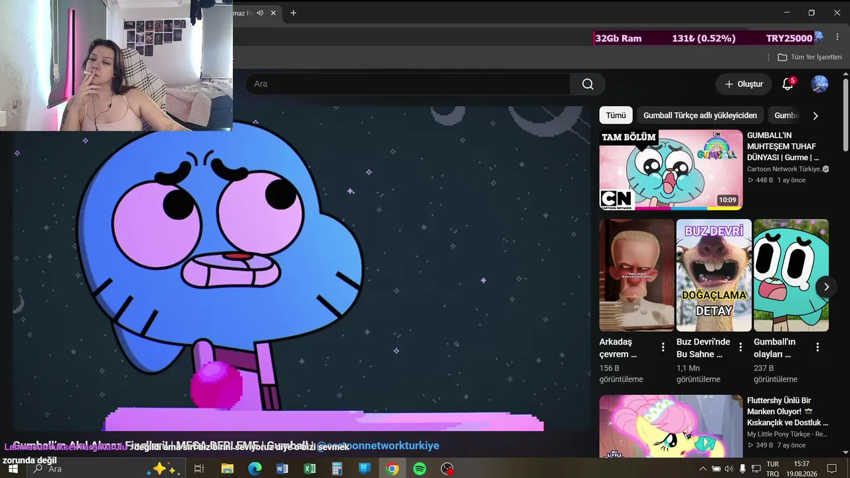Click the YouTube search magnifier button
Viewport: 850px width, 478px height.
click(588, 84)
